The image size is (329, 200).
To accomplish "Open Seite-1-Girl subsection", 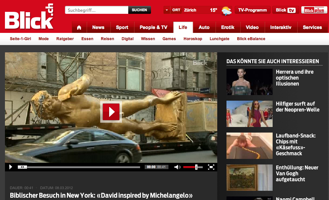I will (20, 39).
